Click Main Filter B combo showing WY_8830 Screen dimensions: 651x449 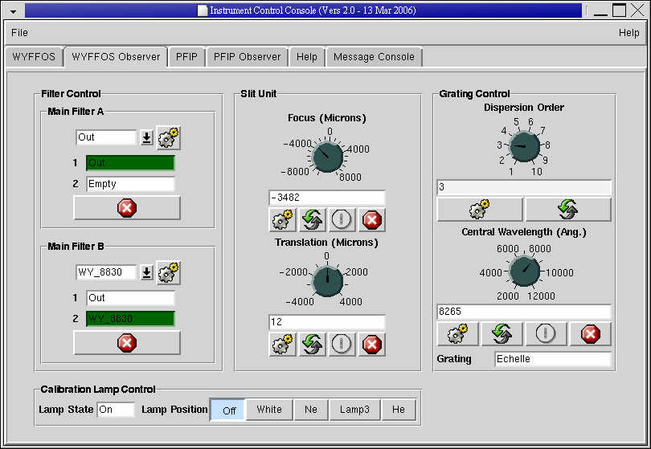pos(106,272)
